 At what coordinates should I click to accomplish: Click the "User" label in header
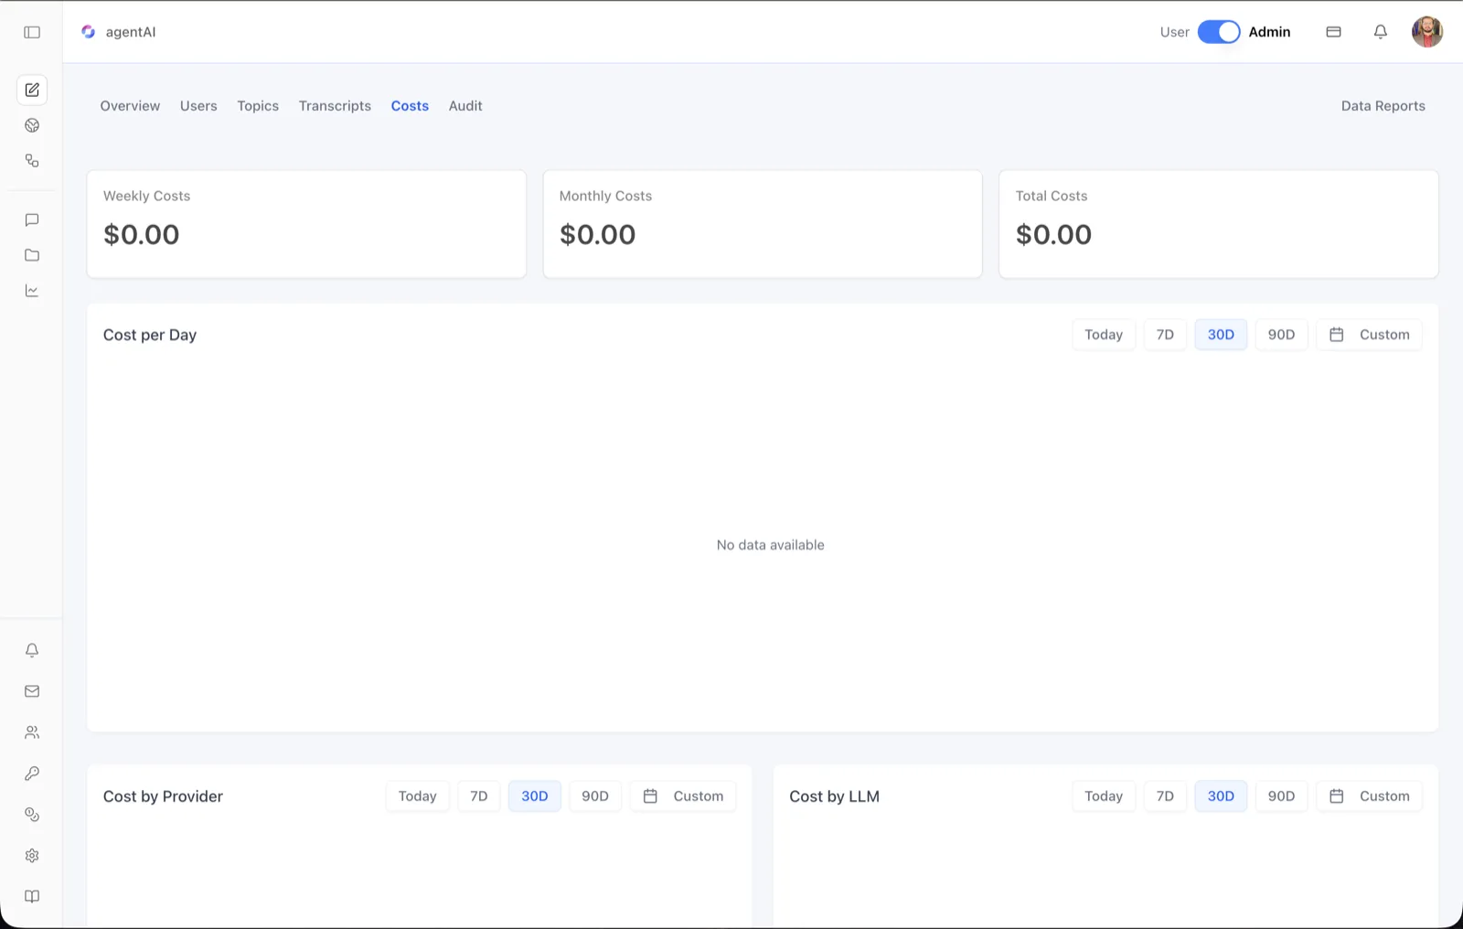pyautogui.click(x=1174, y=32)
